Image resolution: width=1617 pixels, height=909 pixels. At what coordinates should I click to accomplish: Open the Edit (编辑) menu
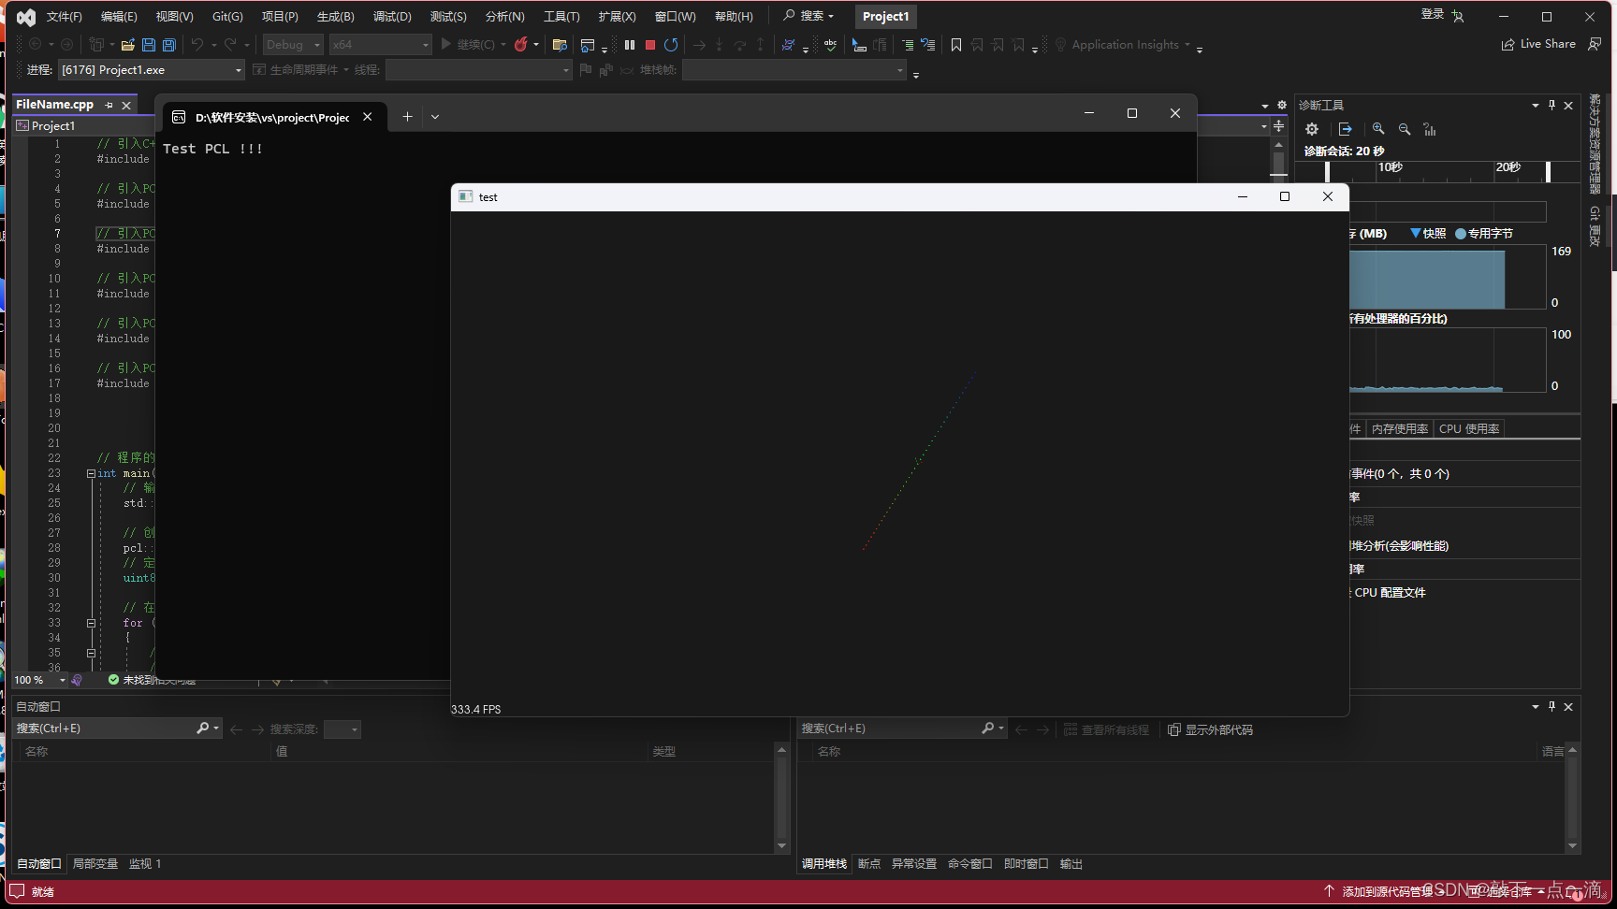[119, 17]
